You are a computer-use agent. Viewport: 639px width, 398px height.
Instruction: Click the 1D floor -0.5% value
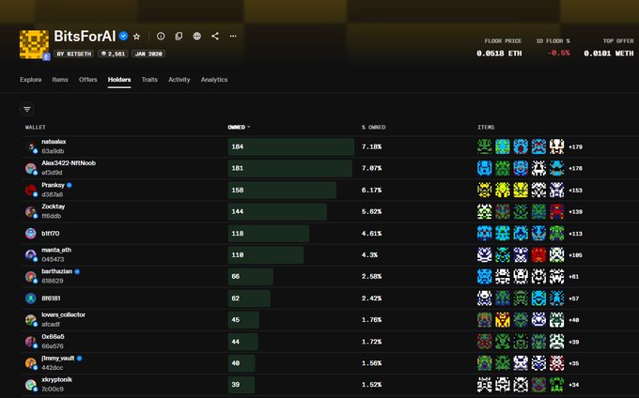[559, 54]
